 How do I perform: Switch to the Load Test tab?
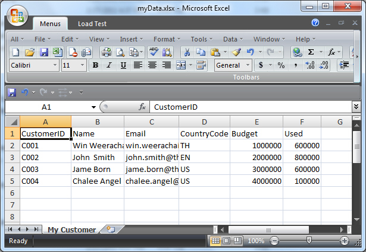(x=92, y=24)
